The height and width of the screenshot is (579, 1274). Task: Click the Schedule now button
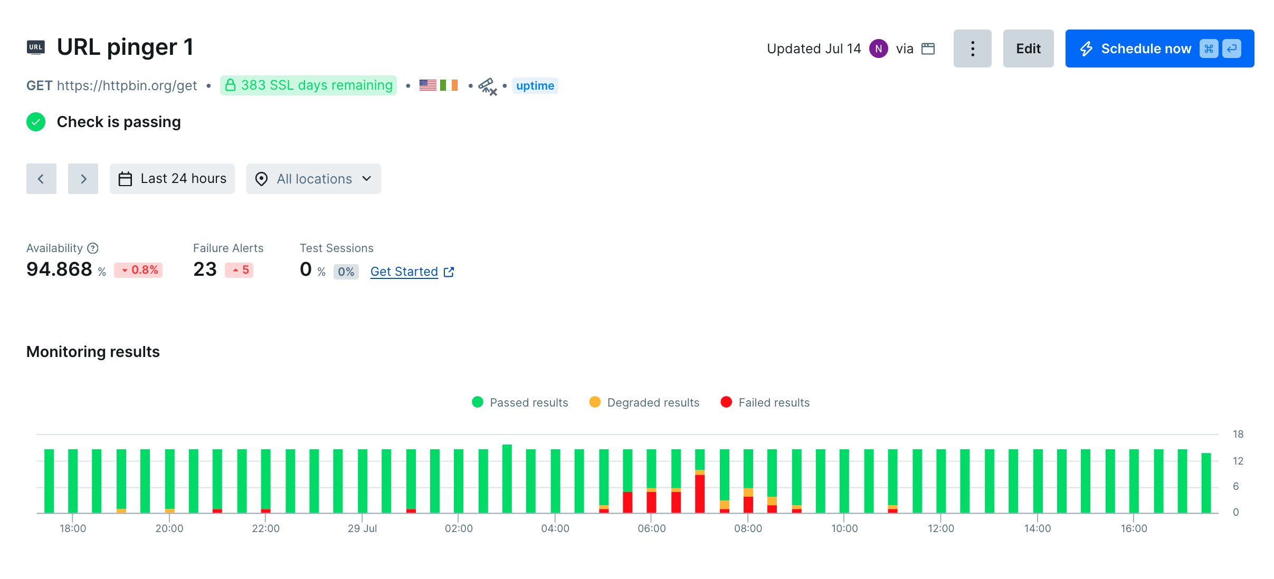pos(1145,48)
